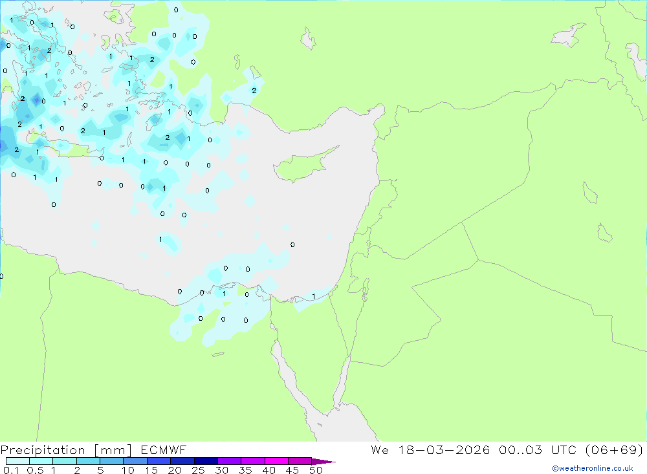Viewport: 647px width, 474px height.
Task: Pick the 10–15 mm legend color swatch
Action: click(x=135, y=461)
